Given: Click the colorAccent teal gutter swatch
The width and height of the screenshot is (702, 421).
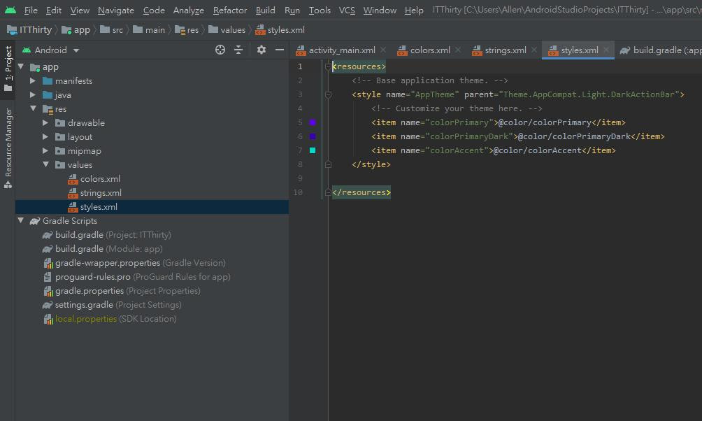Looking at the screenshot, I should click(313, 150).
